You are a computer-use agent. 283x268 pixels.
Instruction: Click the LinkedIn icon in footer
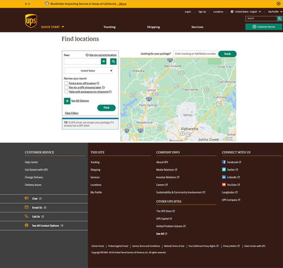[x=224, y=177]
